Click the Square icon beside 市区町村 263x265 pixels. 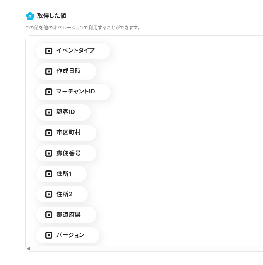(x=49, y=133)
